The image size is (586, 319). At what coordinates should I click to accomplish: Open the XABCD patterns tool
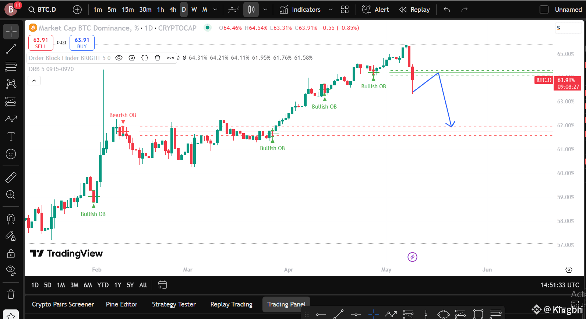11,84
